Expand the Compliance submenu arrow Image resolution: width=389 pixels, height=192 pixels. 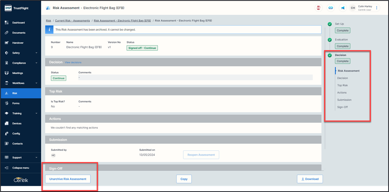pos(36,63)
